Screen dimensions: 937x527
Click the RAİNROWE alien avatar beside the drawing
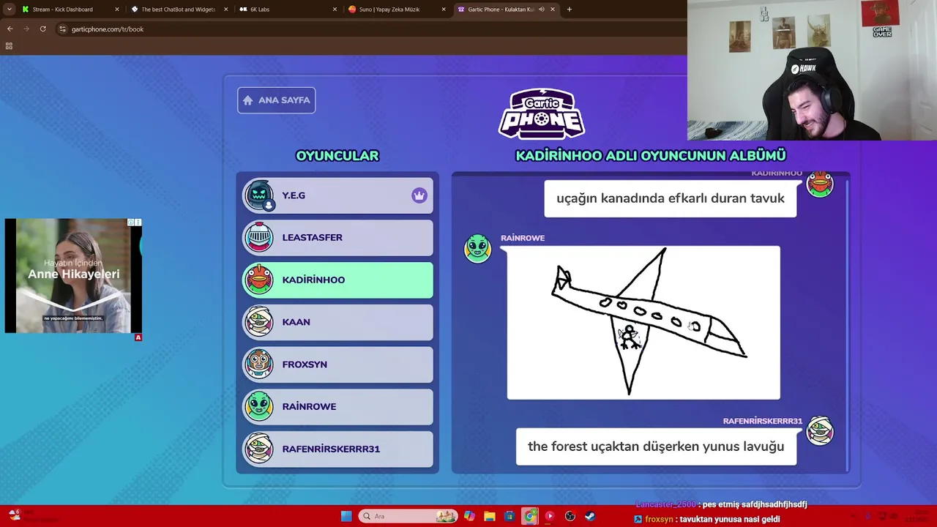[x=478, y=248]
